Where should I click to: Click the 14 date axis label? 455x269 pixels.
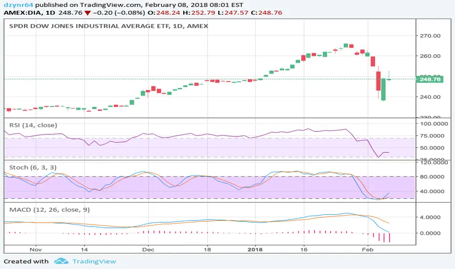(x=84, y=249)
